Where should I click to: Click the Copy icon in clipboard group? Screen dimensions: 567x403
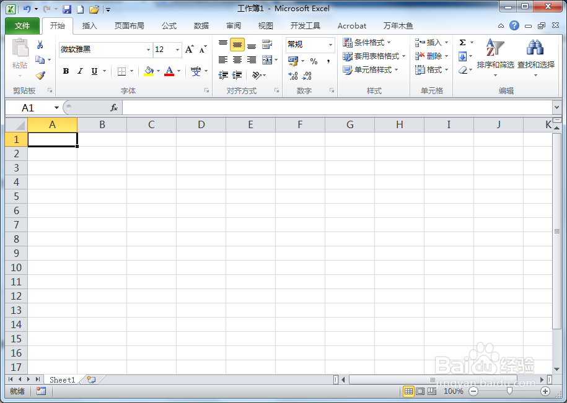(40, 59)
